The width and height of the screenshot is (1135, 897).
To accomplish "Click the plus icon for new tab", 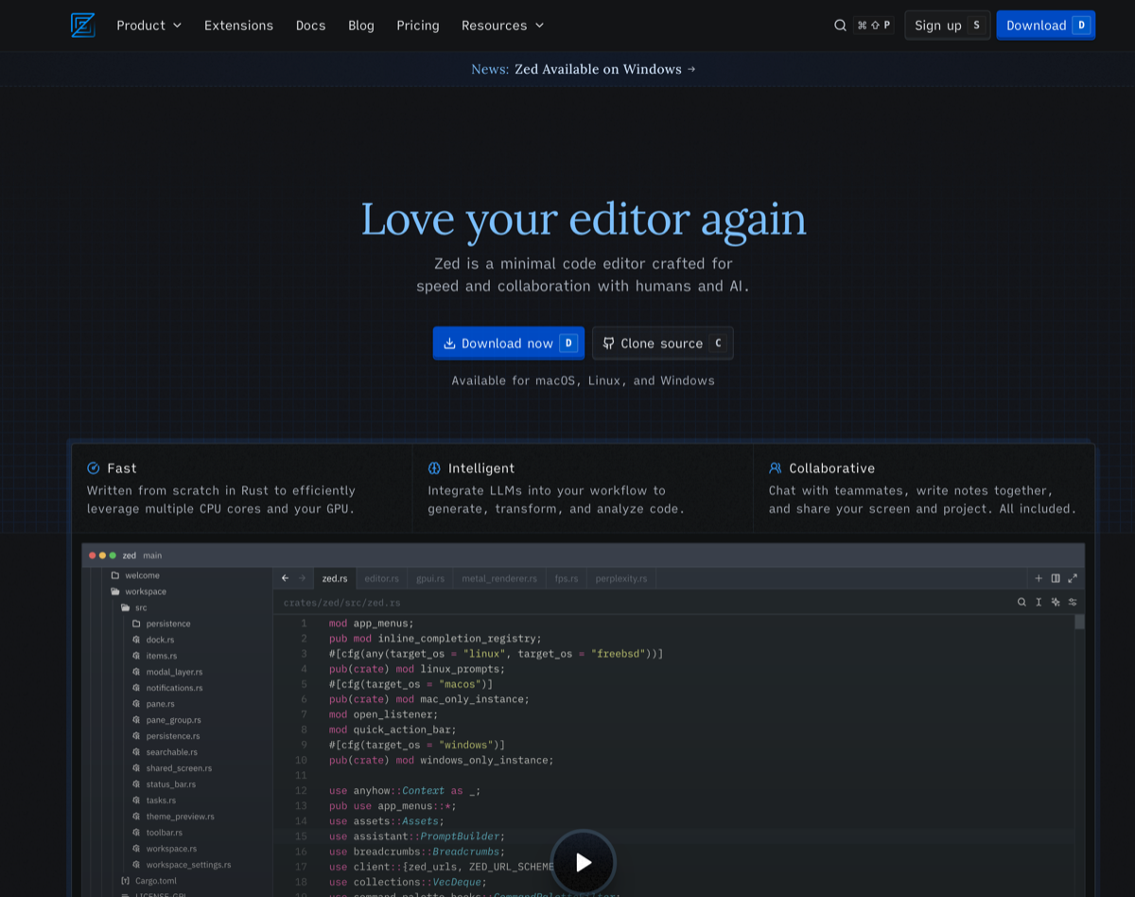I will (1039, 578).
